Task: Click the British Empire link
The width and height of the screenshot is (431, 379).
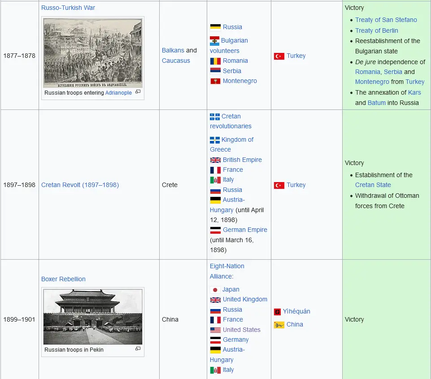Action: click(x=242, y=160)
